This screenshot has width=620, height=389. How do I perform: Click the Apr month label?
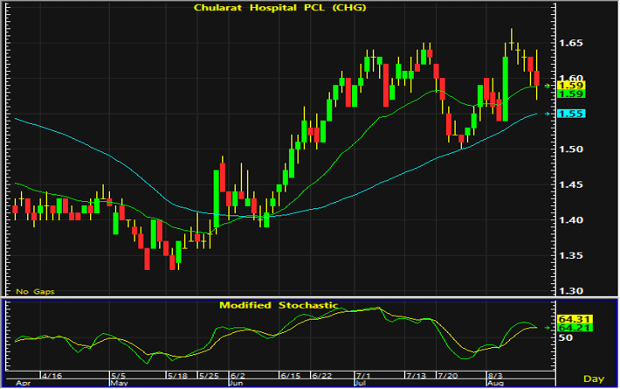pyautogui.click(x=23, y=383)
